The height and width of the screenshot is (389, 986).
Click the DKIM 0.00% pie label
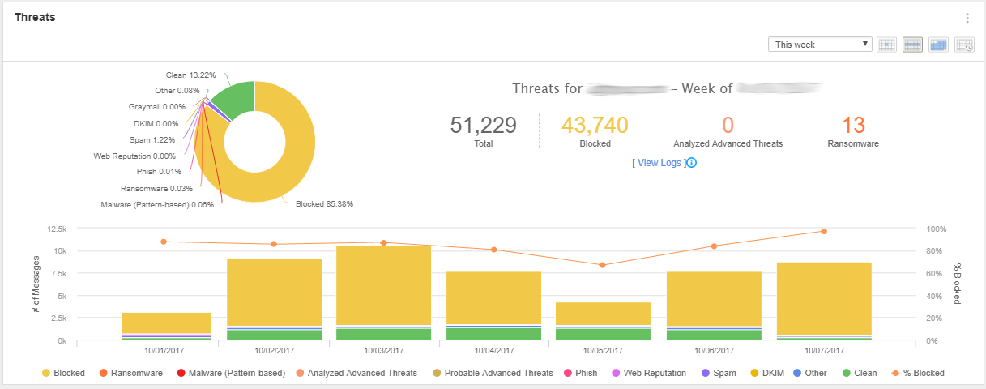(156, 123)
